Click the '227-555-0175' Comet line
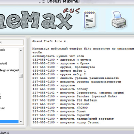Screen dimensions: 134x134 (59, 111)
